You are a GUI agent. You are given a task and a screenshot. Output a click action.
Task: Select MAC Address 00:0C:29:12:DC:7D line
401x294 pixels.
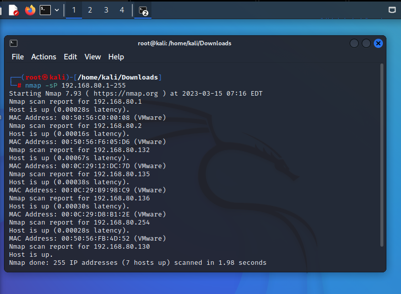[88, 166]
